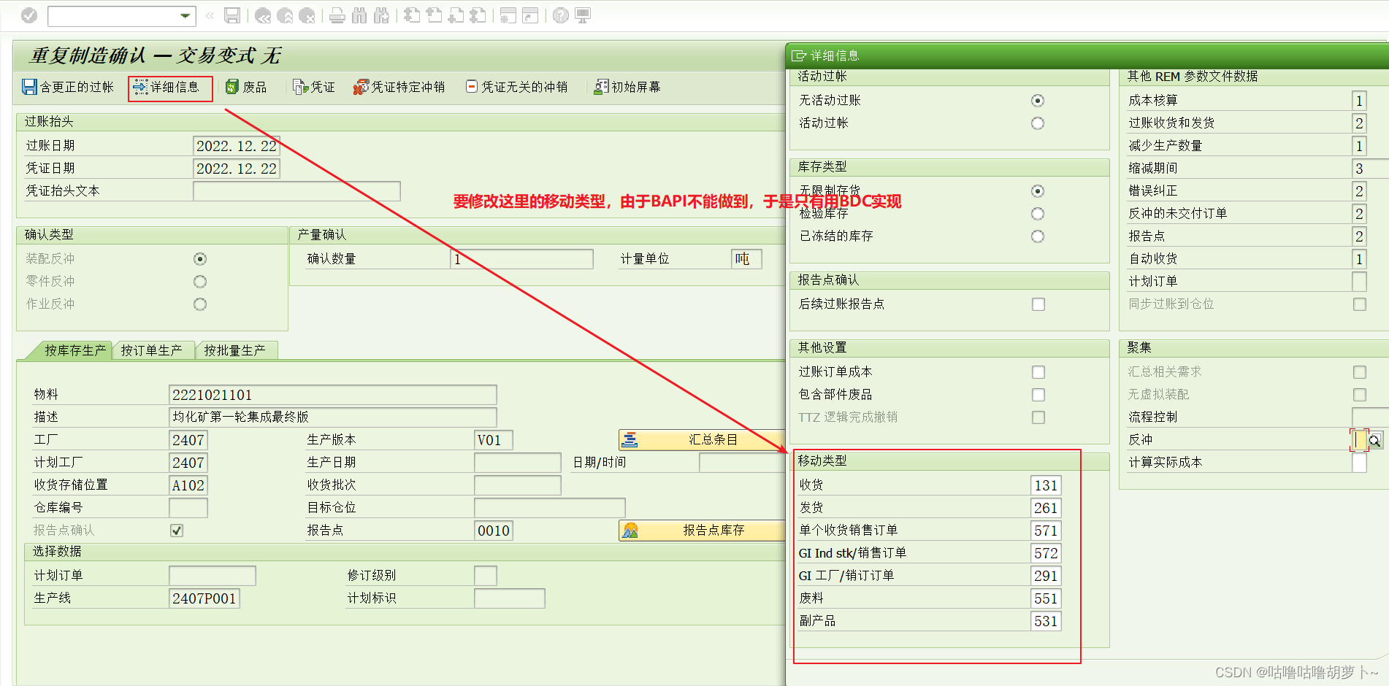The width and height of the screenshot is (1389, 686).
Task: Switch to the 按批量生产 tab
Action: coord(235,350)
